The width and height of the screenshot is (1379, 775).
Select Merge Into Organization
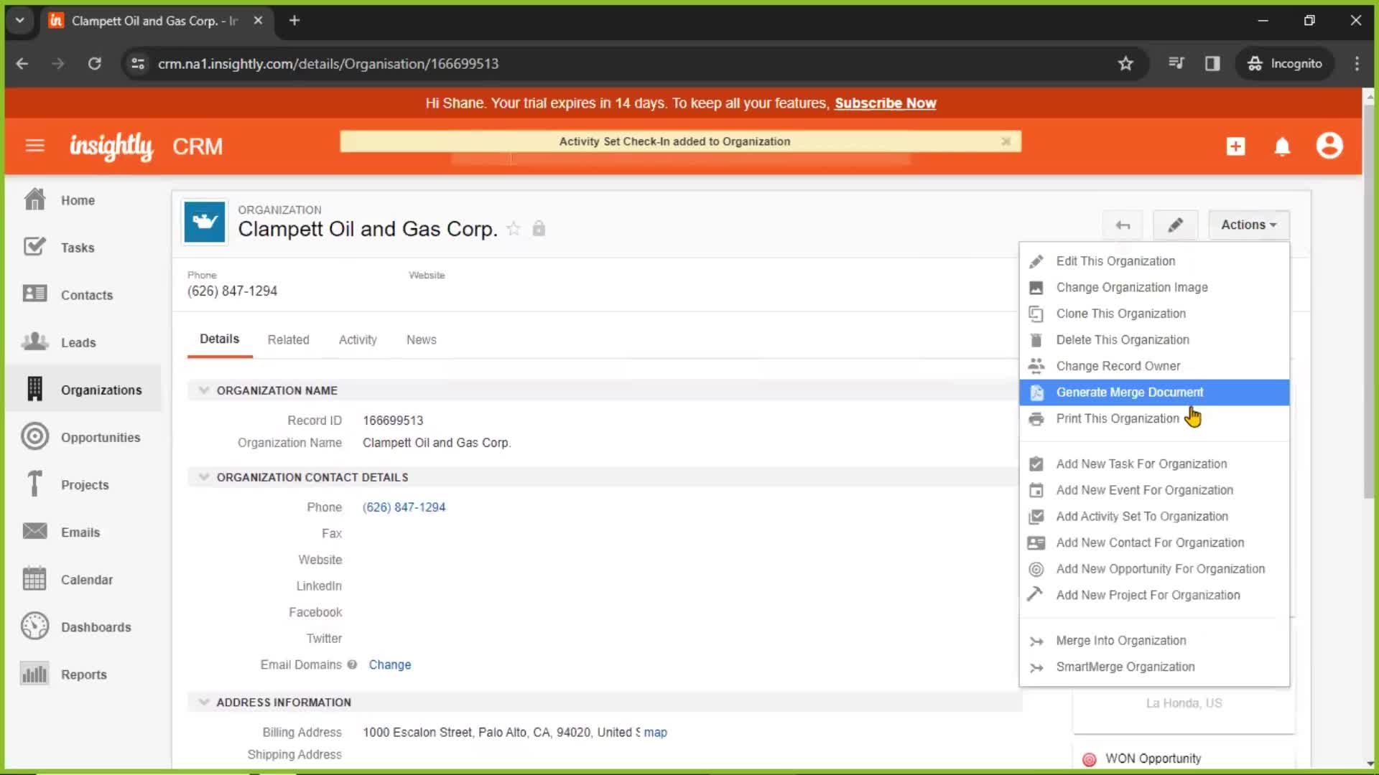1154,641
